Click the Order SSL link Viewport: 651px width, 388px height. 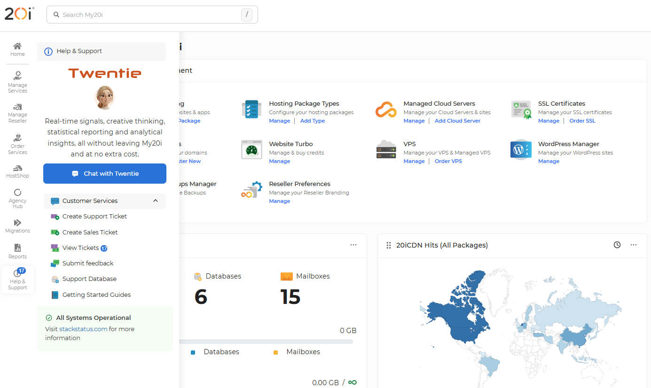582,121
